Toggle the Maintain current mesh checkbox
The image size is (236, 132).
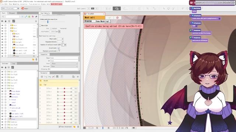point(58,51)
